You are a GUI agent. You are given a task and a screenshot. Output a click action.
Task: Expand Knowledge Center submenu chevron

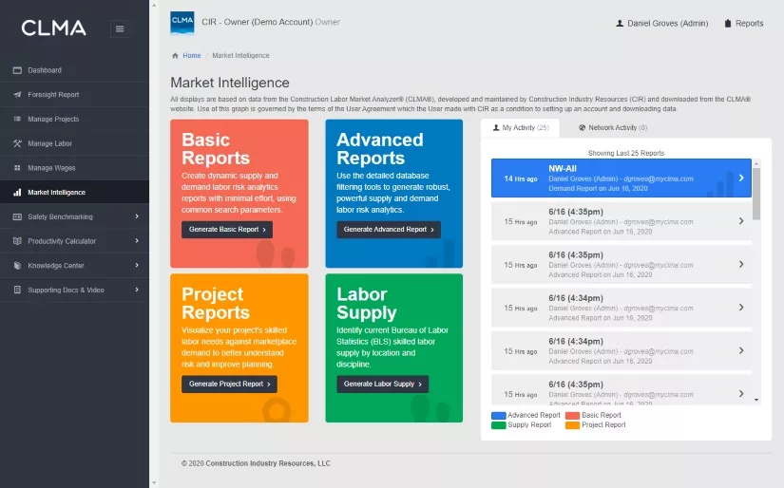pos(137,265)
